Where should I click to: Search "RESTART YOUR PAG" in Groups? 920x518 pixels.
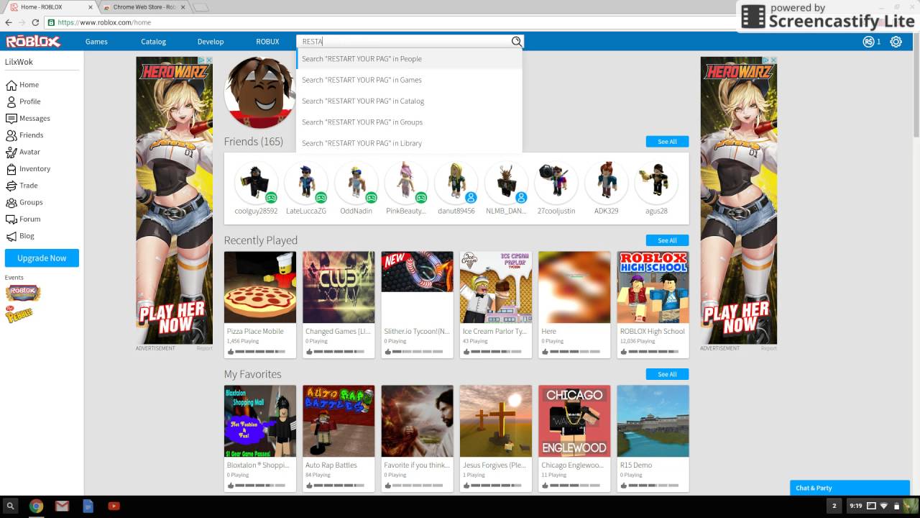click(x=409, y=122)
